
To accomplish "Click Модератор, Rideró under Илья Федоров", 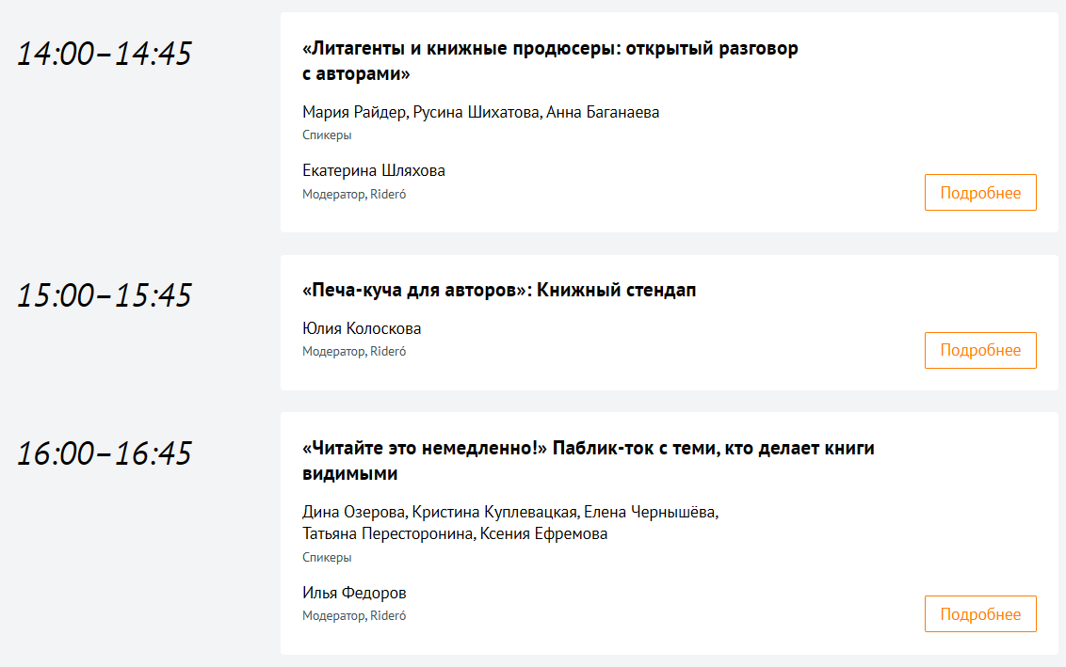I will (354, 615).
